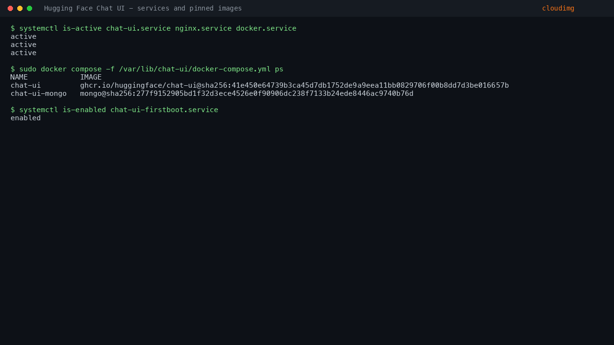Screen dimensions: 614x345
Task: Click the 'enabled' output line
Action: [25, 118]
